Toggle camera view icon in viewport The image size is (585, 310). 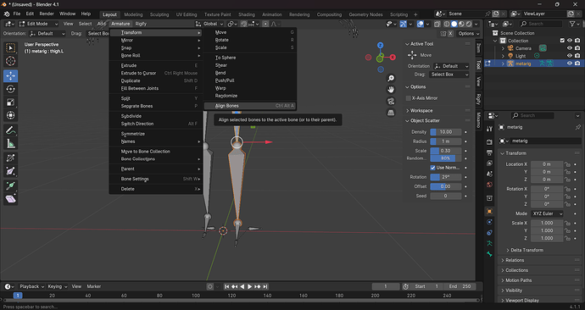[391, 101]
